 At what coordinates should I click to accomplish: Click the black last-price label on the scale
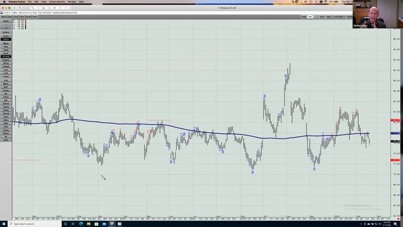(395, 141)
